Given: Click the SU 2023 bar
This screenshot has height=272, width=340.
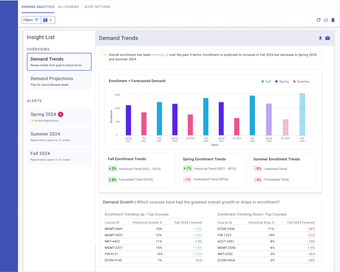Looking at the screenshot, I should pyautogui.click(x=237, y=127).
